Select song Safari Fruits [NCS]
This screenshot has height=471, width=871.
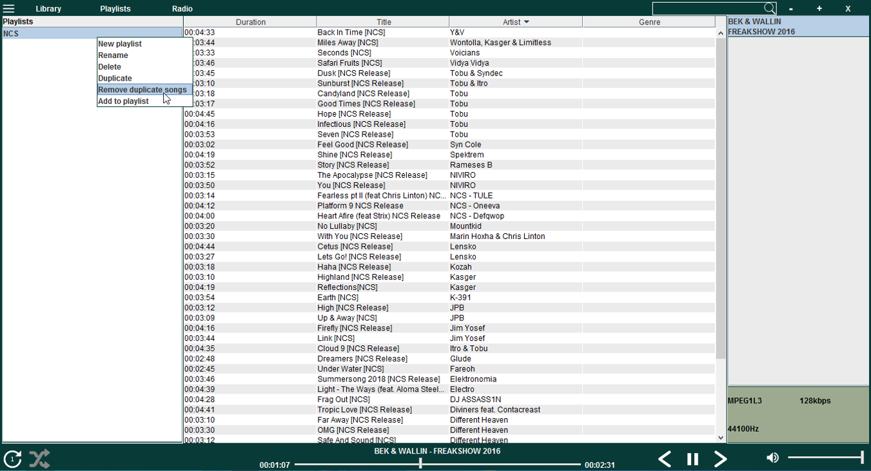coord(349,63)
